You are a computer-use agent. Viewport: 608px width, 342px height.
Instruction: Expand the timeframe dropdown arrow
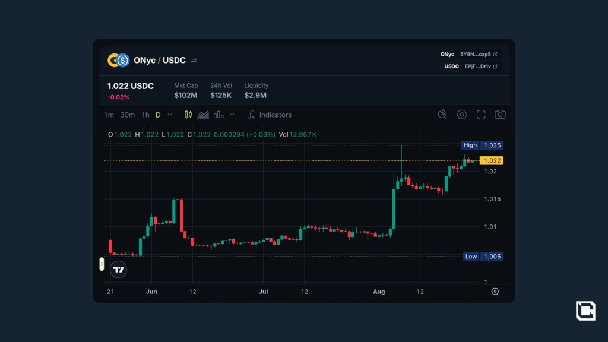click(x=170, y=115)
